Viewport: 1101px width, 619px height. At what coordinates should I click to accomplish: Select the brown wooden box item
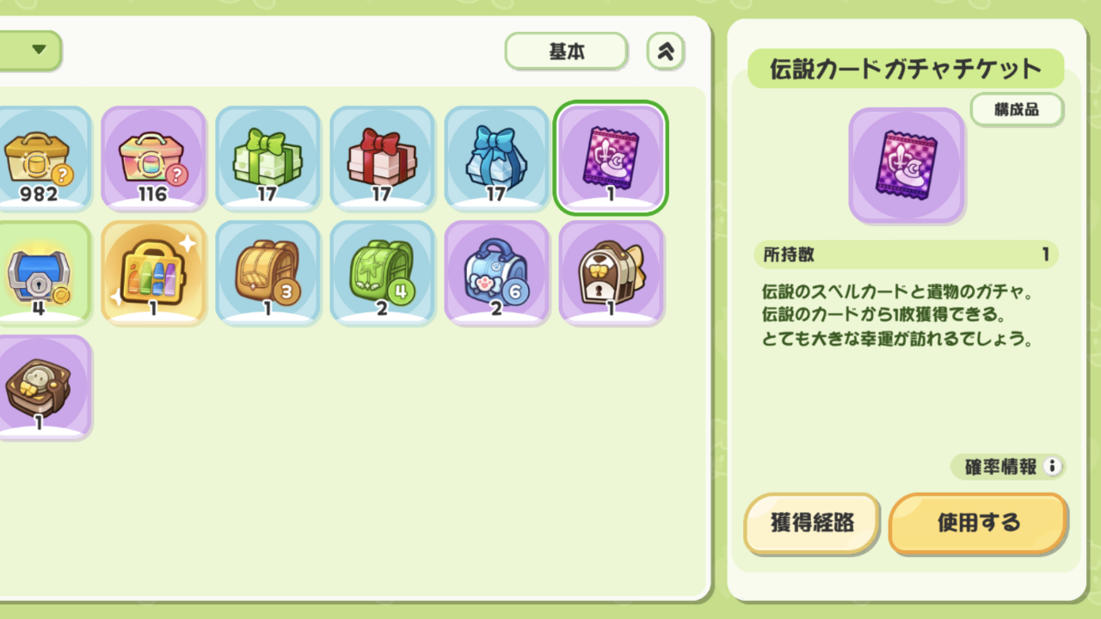point(43,387)
